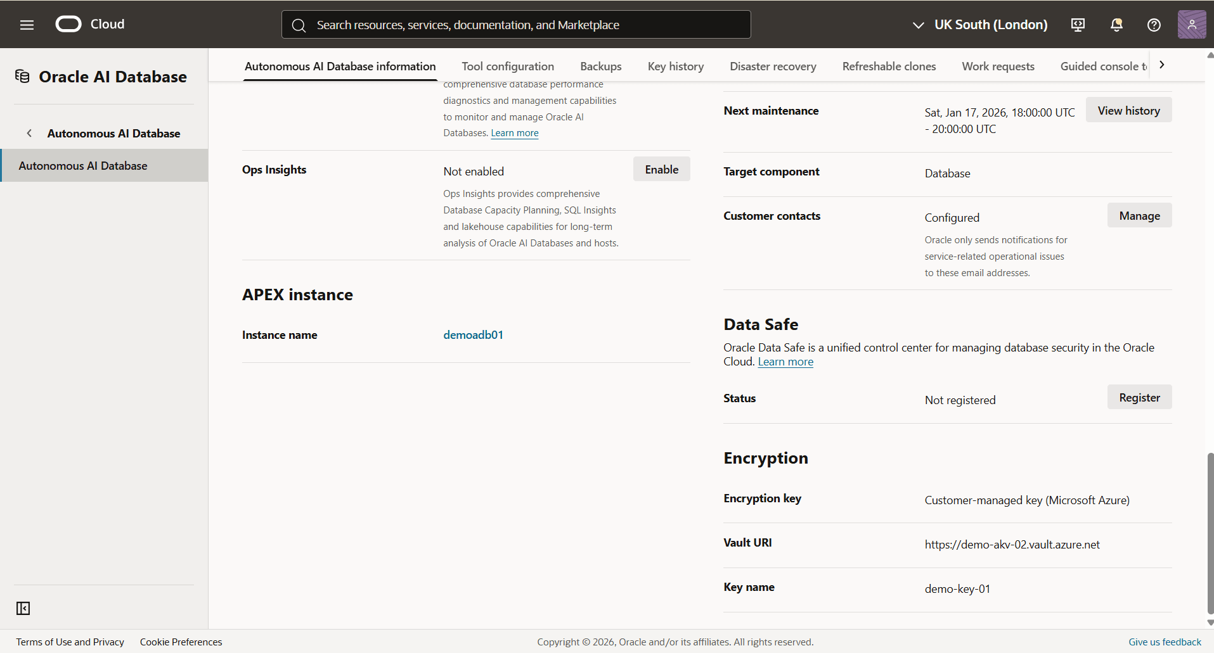Click the Oracle AI Database sidebar icon
Image resolution: width=1214 pixels, height=653 pixels.
click(x=22, y=76)
